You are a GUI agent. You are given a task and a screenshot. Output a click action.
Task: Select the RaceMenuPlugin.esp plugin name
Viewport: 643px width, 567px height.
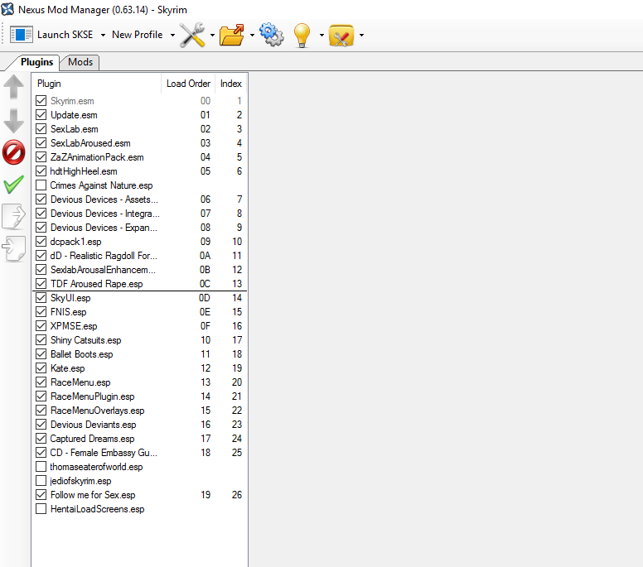click(92, 396)
